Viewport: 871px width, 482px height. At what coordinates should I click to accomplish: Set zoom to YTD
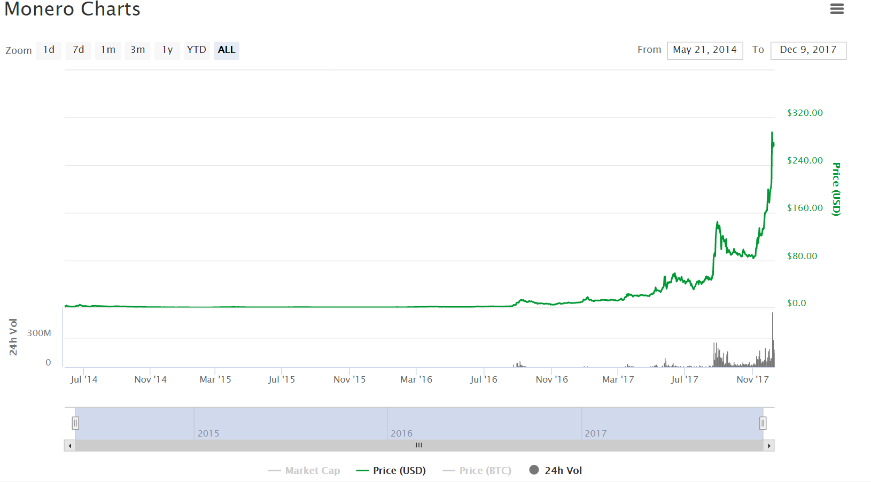[x=197, y=50]
